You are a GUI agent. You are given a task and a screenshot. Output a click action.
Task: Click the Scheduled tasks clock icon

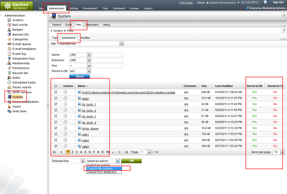click(9, 82)
